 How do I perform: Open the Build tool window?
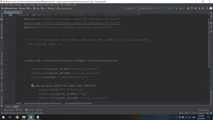point(39,110)
